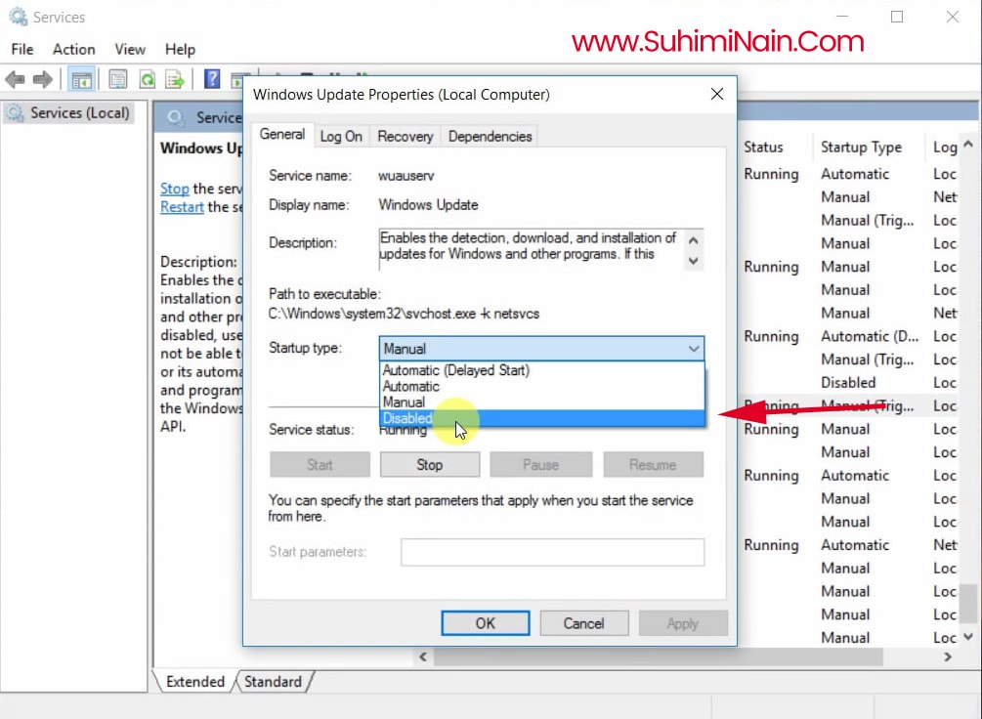Screen dimensions: 982x719
Task: Close the Windows Update Properties dialog
Action: pos(716,95)
